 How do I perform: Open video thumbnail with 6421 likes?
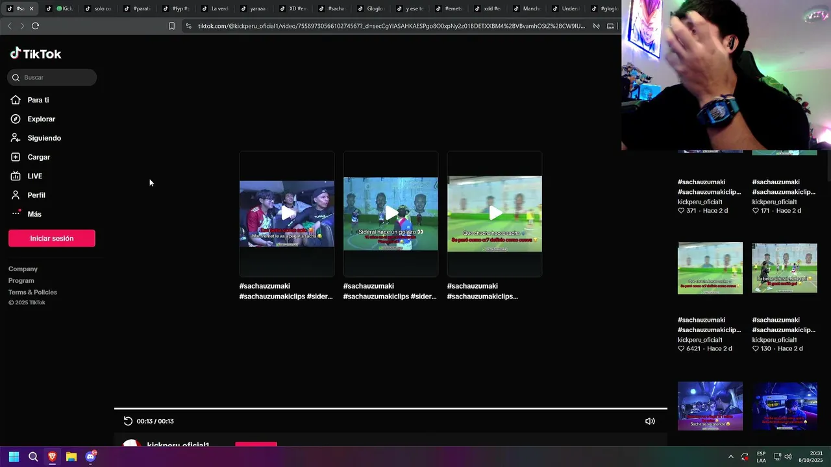[710, 268]
